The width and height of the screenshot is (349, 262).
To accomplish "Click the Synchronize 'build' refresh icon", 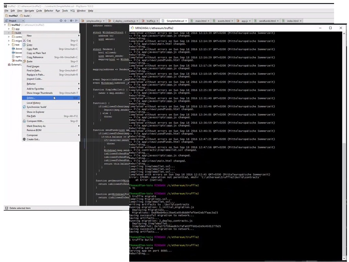I will (x=24, y=107).
